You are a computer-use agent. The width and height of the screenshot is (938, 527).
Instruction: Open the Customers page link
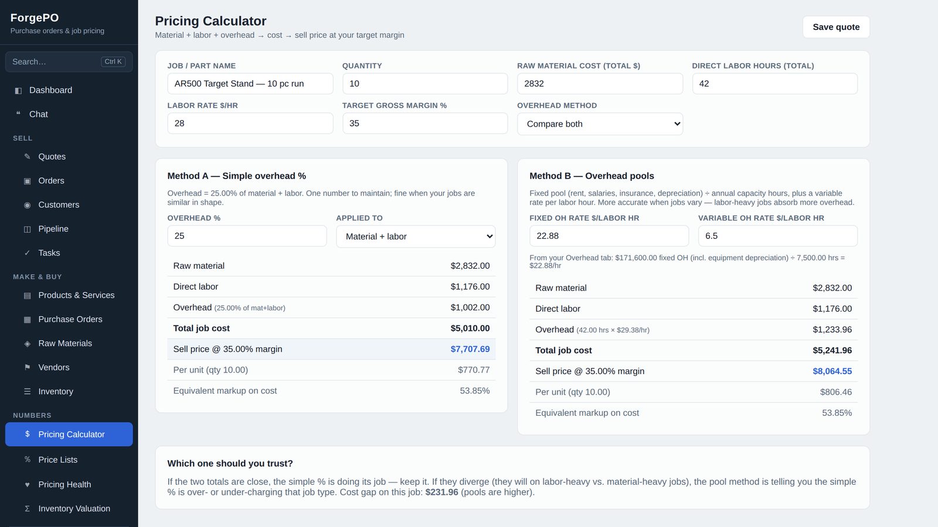pos(69,205)
